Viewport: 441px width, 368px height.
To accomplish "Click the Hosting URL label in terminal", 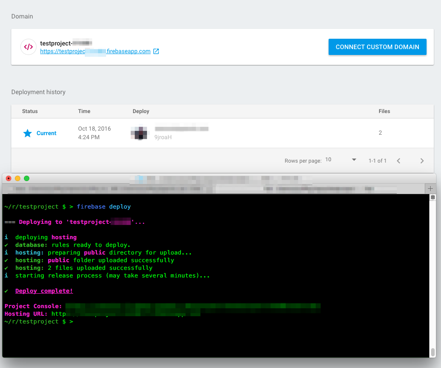I will point(26,314).
